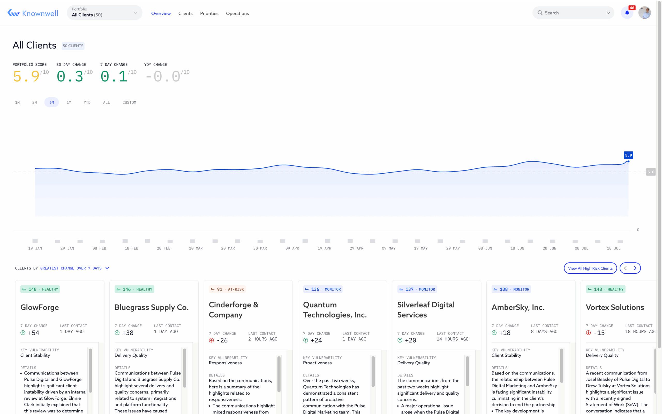Click View All High Risk Clients
This screenshot has height=414, width=662.
pyautogui.click(x=590, y=268)
